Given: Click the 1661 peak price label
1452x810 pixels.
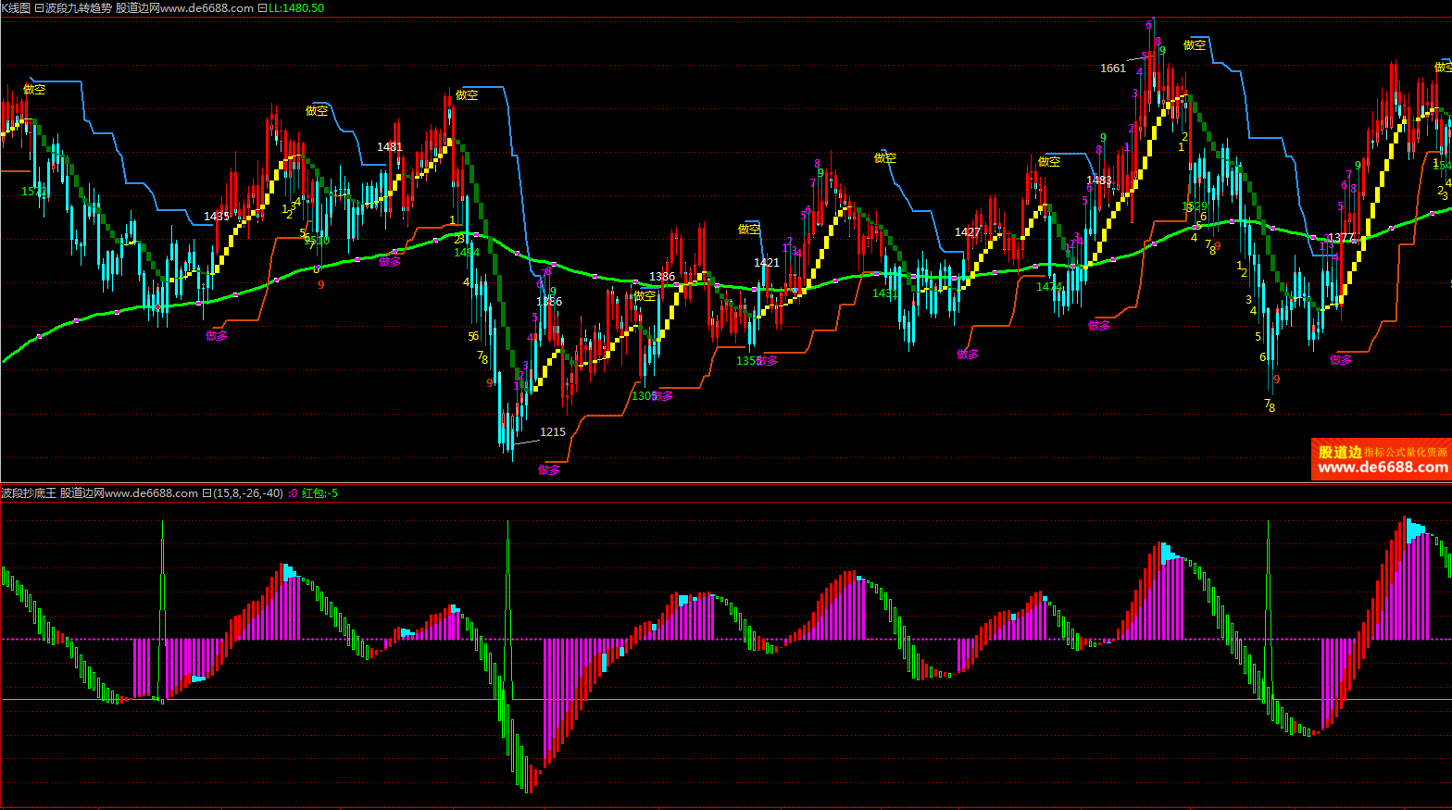Looking at the screenshot, I should [x=1112, y=69].
